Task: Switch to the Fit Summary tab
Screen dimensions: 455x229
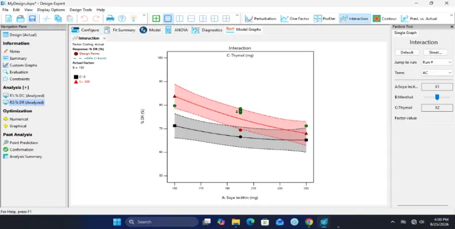Action: [x=120, y=30]
